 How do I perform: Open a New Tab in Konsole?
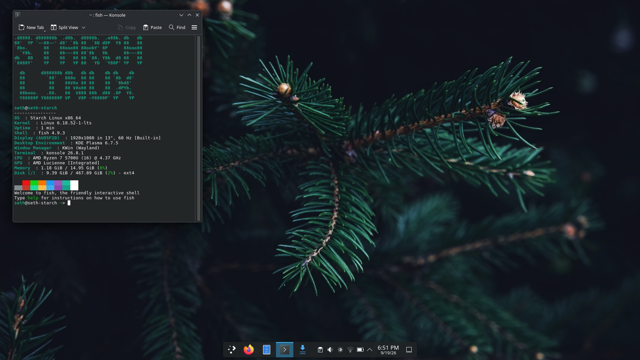click(31, 27)
